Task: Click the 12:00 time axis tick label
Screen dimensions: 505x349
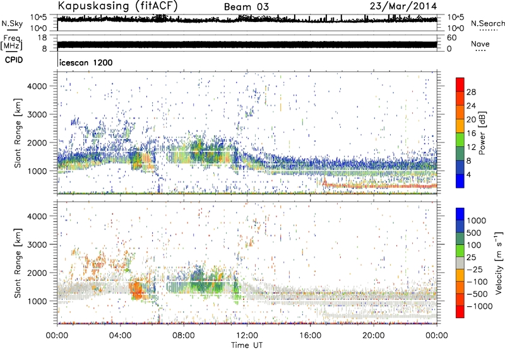Action: (247, 336)
